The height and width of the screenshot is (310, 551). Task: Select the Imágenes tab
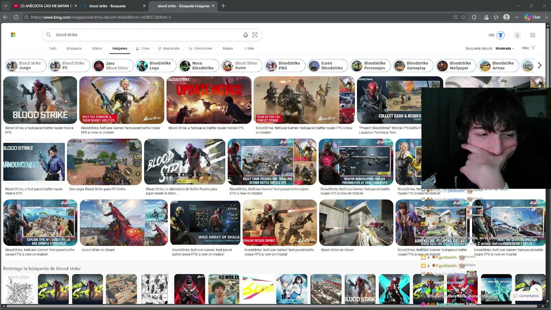click(x=120, y=49)
